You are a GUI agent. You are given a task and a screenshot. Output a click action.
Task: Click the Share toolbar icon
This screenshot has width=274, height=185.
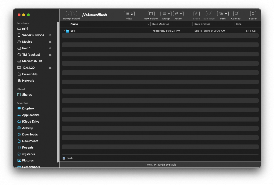(x=196, y=14)
